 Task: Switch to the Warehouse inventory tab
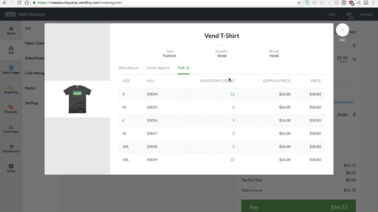click(129, 68)
